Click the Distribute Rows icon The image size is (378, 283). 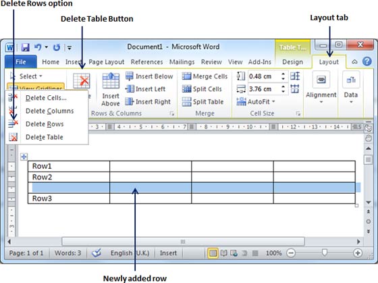[295, 76]
